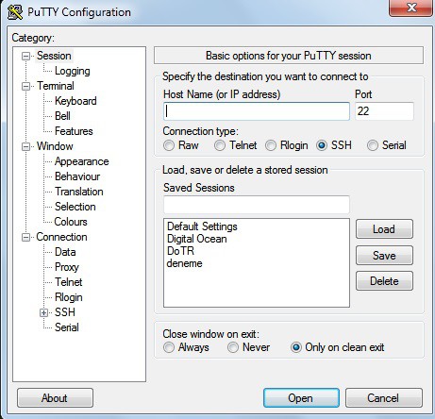Select Digital Ocean saved session

(197, 239)
